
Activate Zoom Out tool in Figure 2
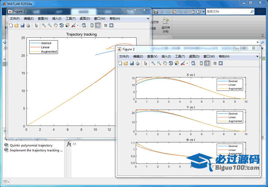[159, 64]
